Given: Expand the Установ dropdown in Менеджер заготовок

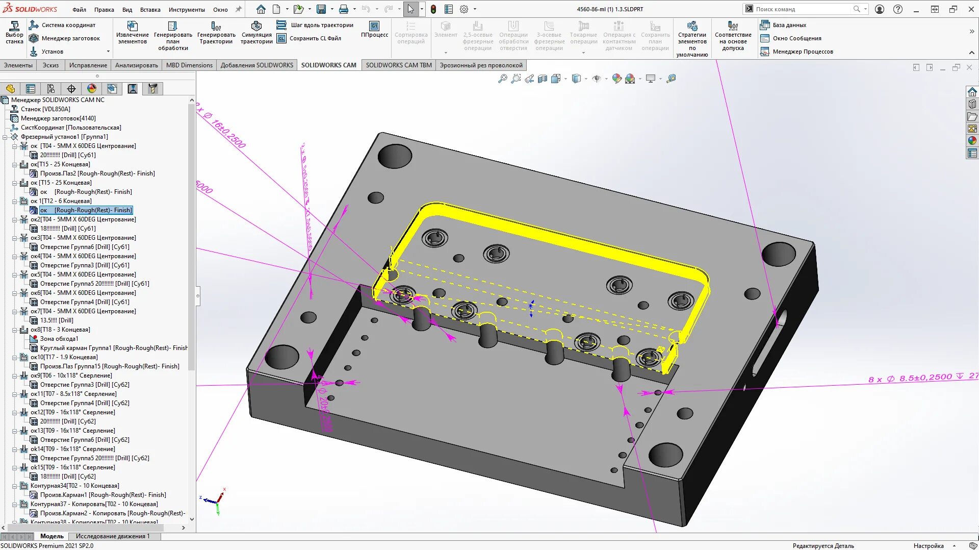Looking at the screenshot, I should (x=108, y=51).
